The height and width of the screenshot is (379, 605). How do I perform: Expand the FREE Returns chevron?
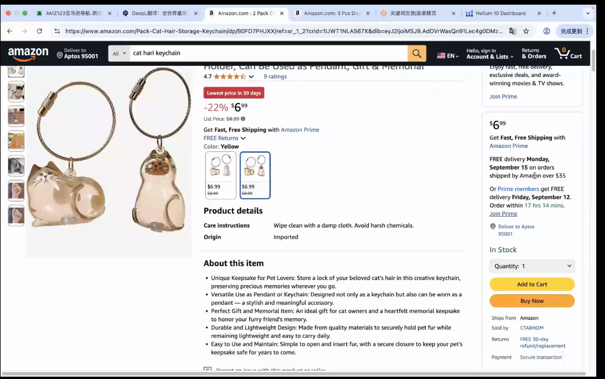(243, 138)
